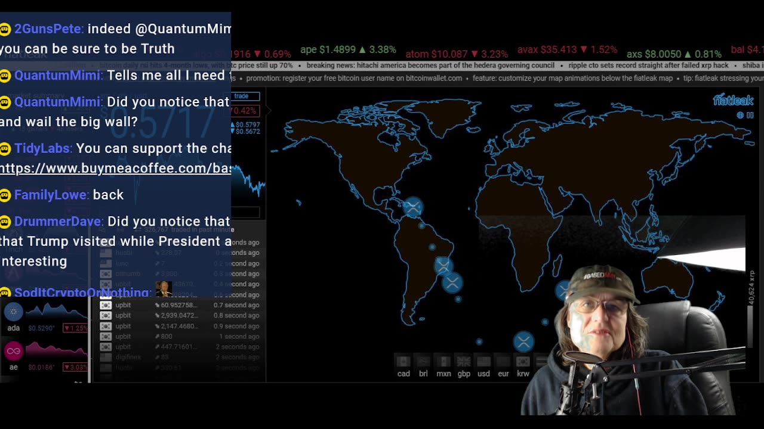Click the XRP bubble over the Caribbean
The image size is (764, 429).
click(x=412, y=207)
